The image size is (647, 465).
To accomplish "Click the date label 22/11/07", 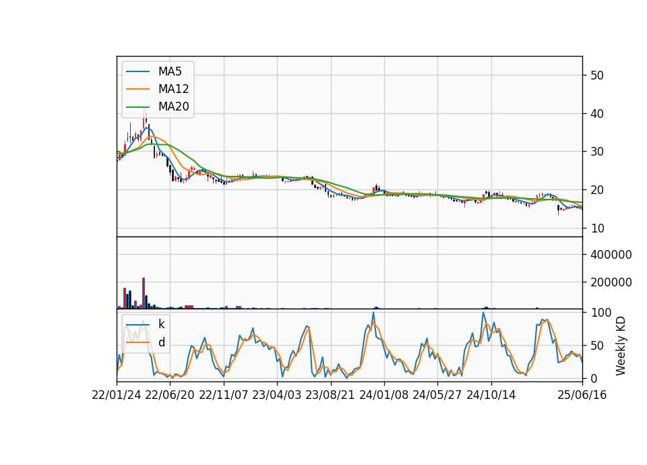I will [224, 395].
